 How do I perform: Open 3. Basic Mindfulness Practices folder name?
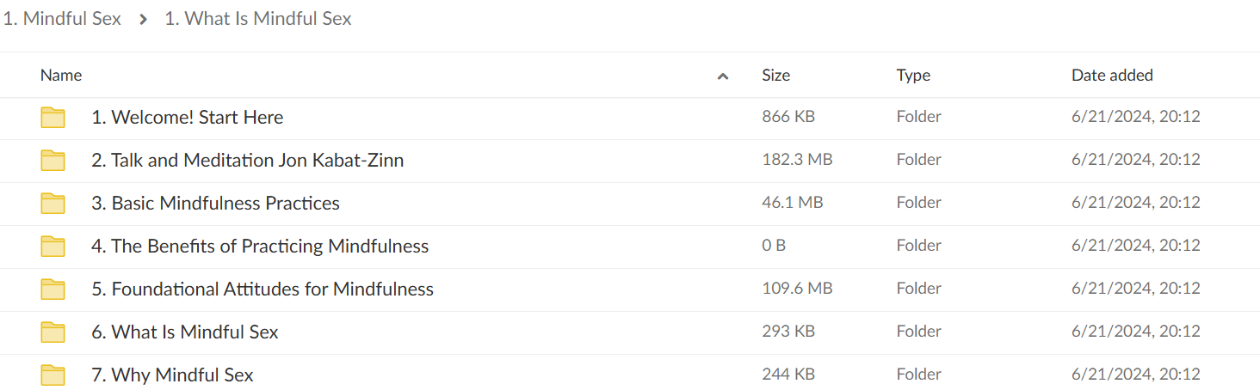click(x=215, y=204)
